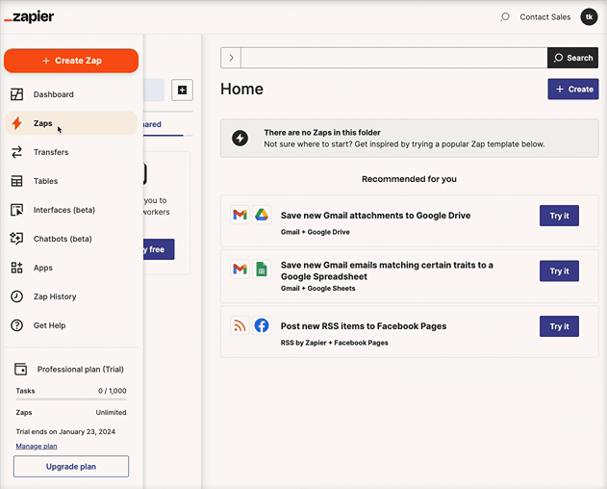Click the Zap History clock icon
Image resolution: width=607 pixels, height=489 pixels.
[16, 296]
